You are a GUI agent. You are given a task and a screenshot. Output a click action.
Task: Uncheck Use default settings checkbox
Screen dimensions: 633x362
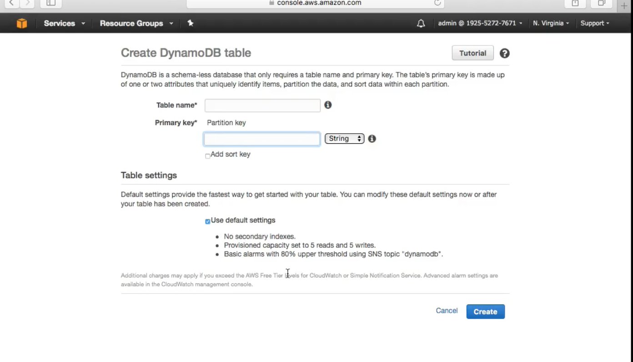(x=208, y=221)
